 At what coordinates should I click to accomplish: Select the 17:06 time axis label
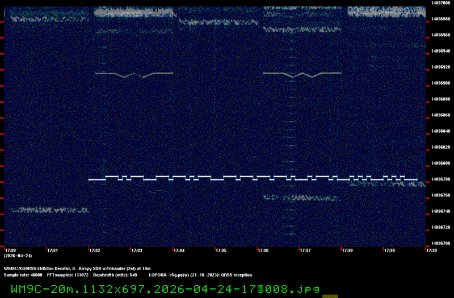(263, 250)
